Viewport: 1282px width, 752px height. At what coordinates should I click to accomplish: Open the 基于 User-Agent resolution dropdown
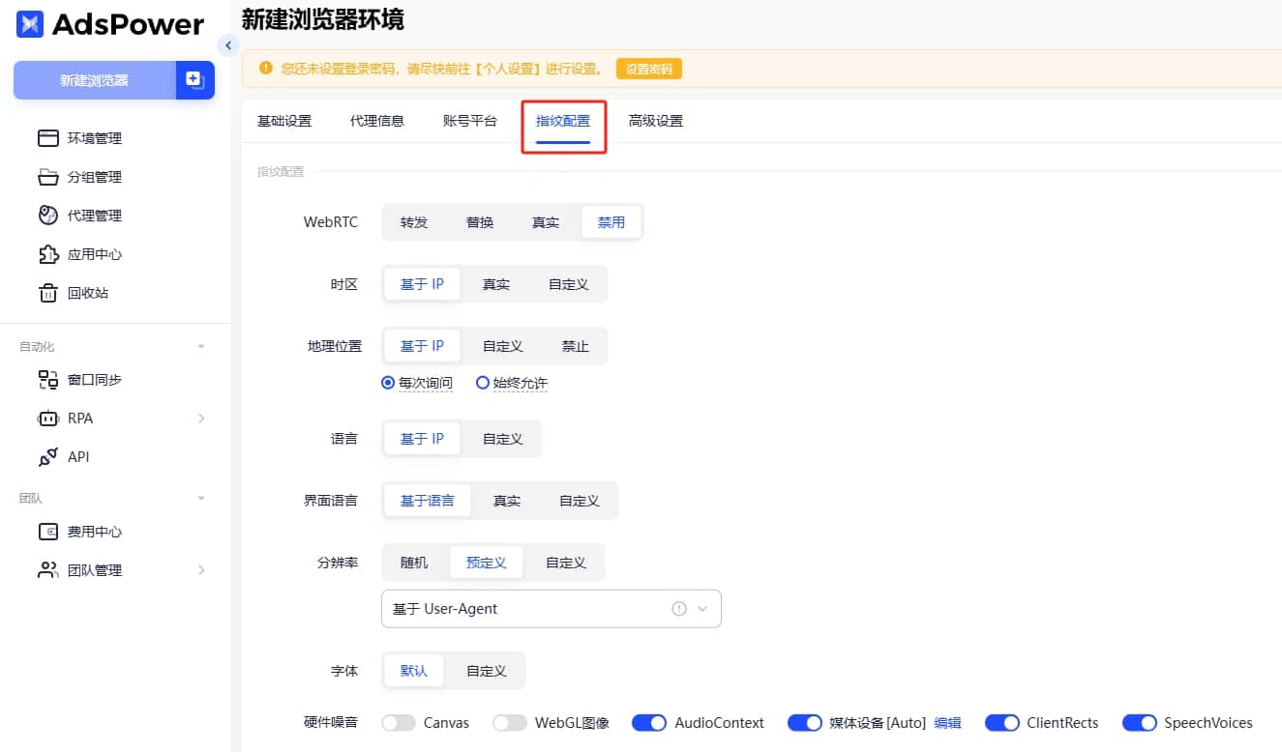point(552,609)
